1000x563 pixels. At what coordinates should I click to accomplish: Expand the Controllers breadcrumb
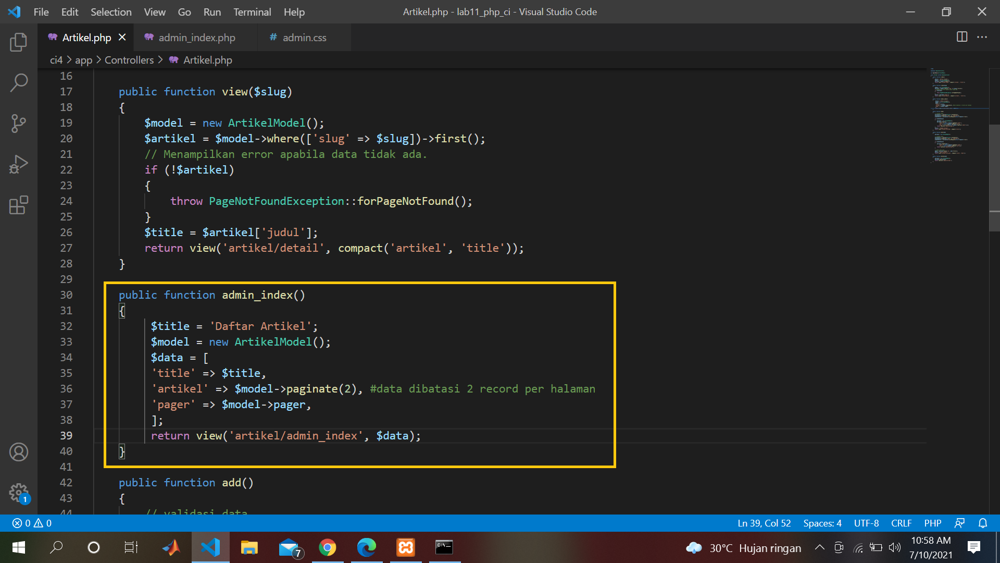tap(129, 60)
